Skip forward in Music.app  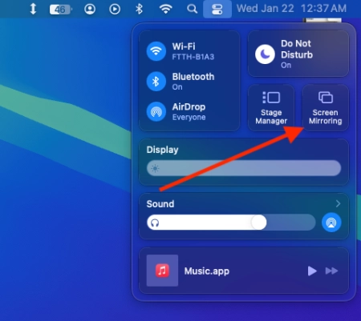point(331,271)
